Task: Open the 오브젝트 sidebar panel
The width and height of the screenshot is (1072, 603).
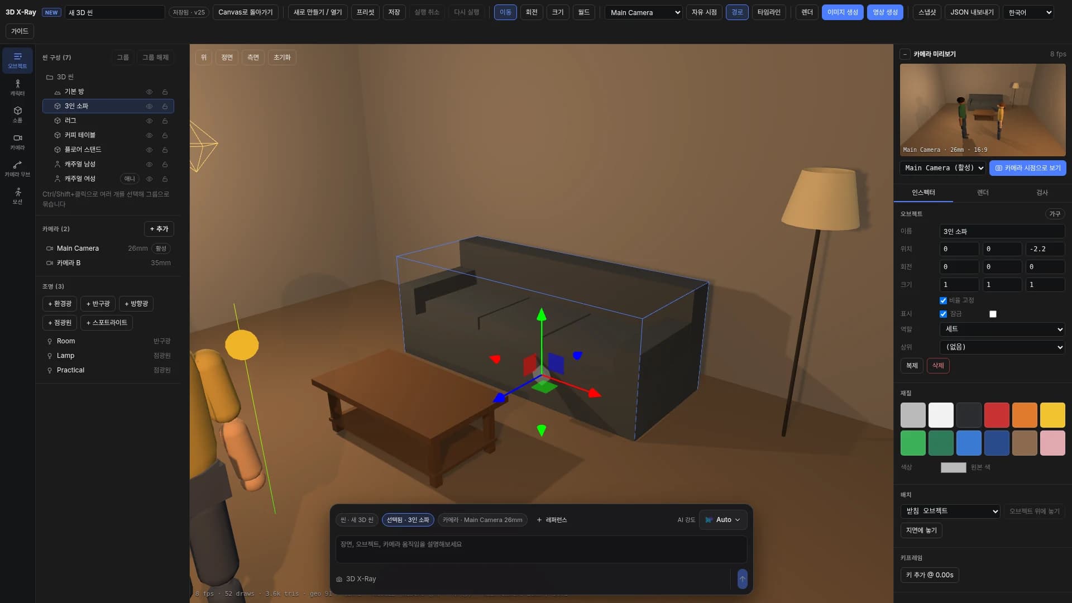Action: click(x=17, y=60)
